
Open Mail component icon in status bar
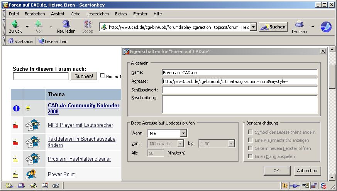[21, 186]
